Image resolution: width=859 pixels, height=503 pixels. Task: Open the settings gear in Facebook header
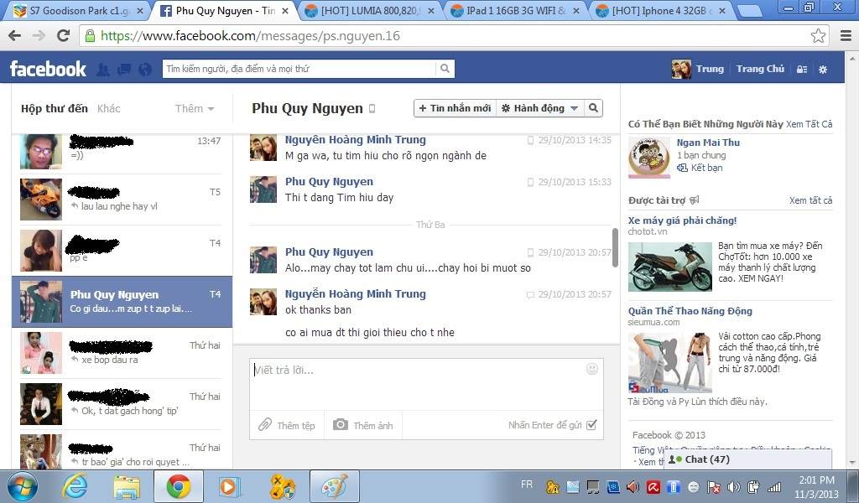pyautogui.click(x=823, y=69)
